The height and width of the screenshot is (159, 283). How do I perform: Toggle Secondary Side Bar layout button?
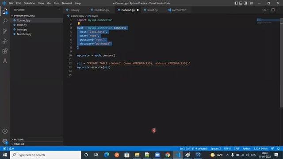click(245, 3)
